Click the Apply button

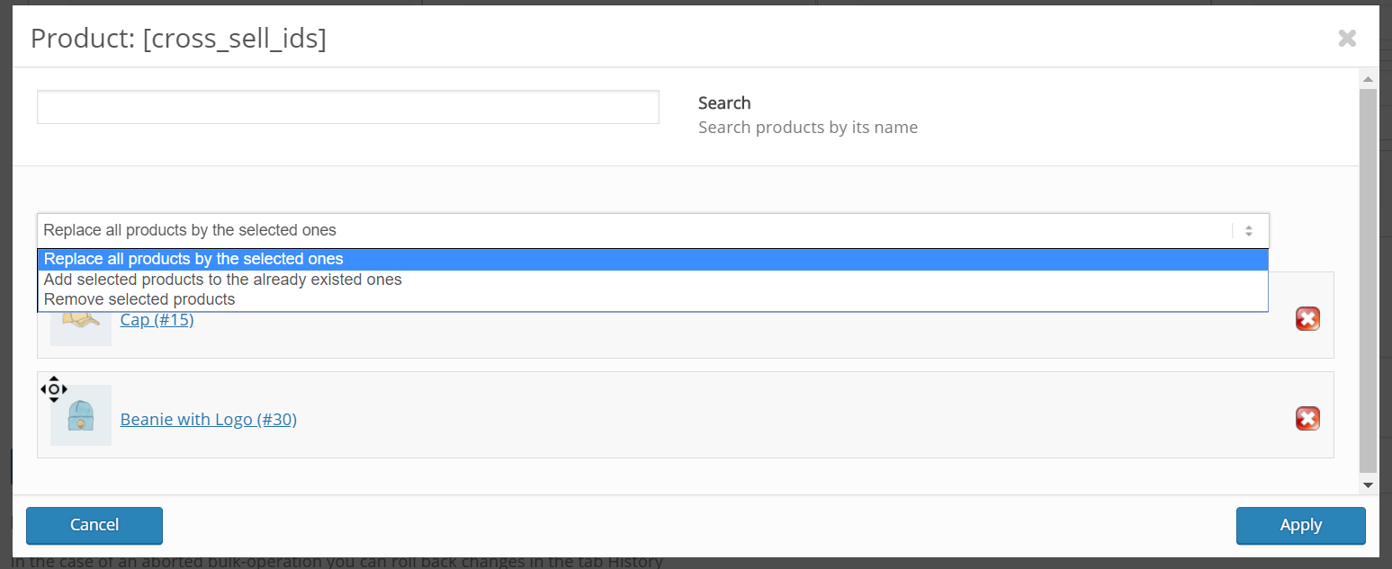tap(1300, 525)
